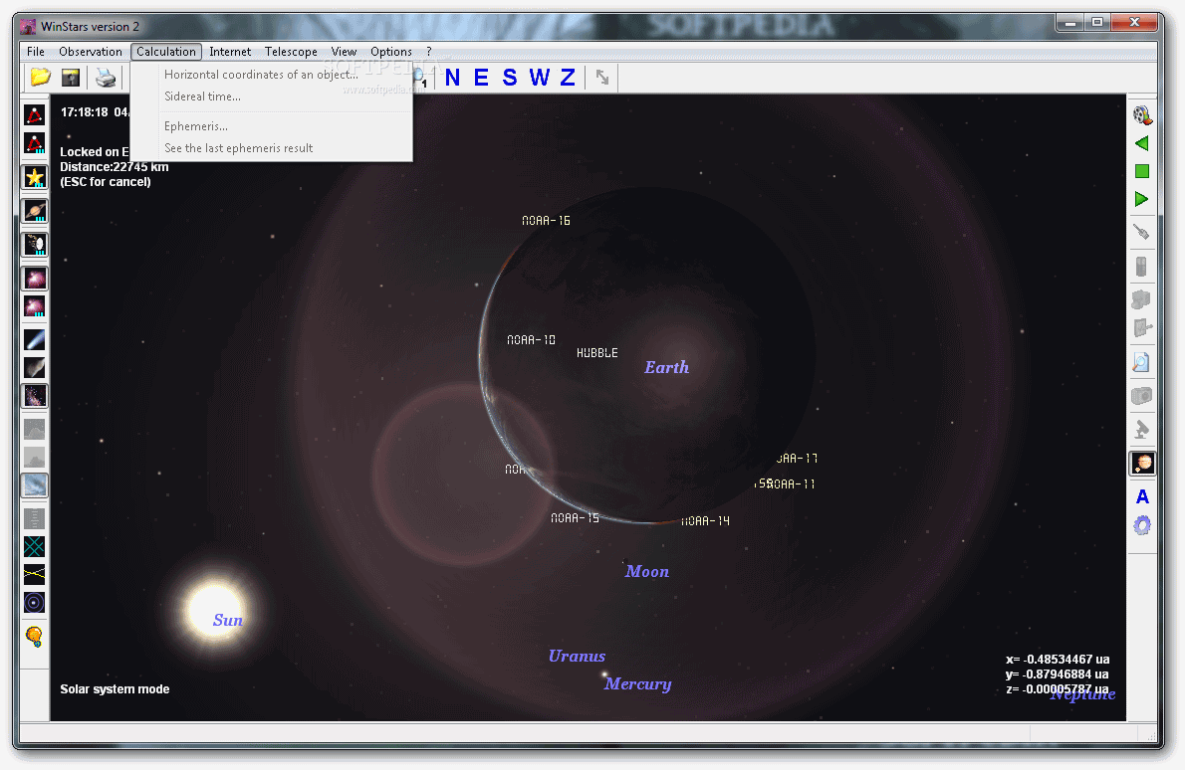Click the NOAA-14 satellite label
This screenshot has height=770, width=1185.
click(x=705, y=521)
